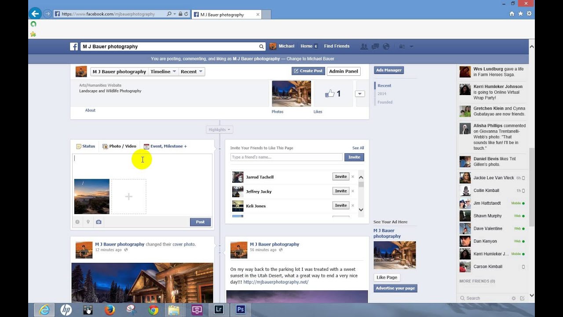Viewport: 563px width, 317px height.
Task: Select the Status composer tab
Action: [x=85, y=146]
